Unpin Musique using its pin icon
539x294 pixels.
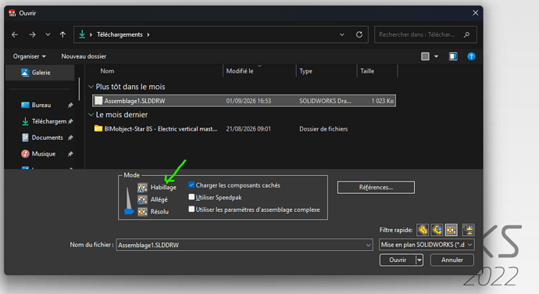click(x=70, y=154)
